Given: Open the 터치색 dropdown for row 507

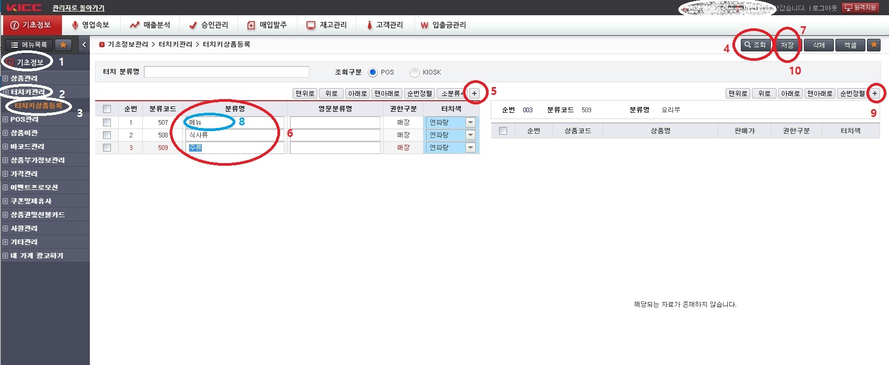Looking at the screenshot, I should click(x=470, y=122).
